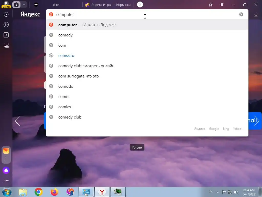Open the Action Center flag icon
The image size is (262, 197).
click(x=224, y=192)
